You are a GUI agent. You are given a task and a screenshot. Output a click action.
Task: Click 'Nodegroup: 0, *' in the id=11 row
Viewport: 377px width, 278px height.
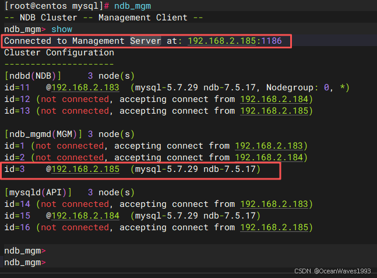coord(305,87)
